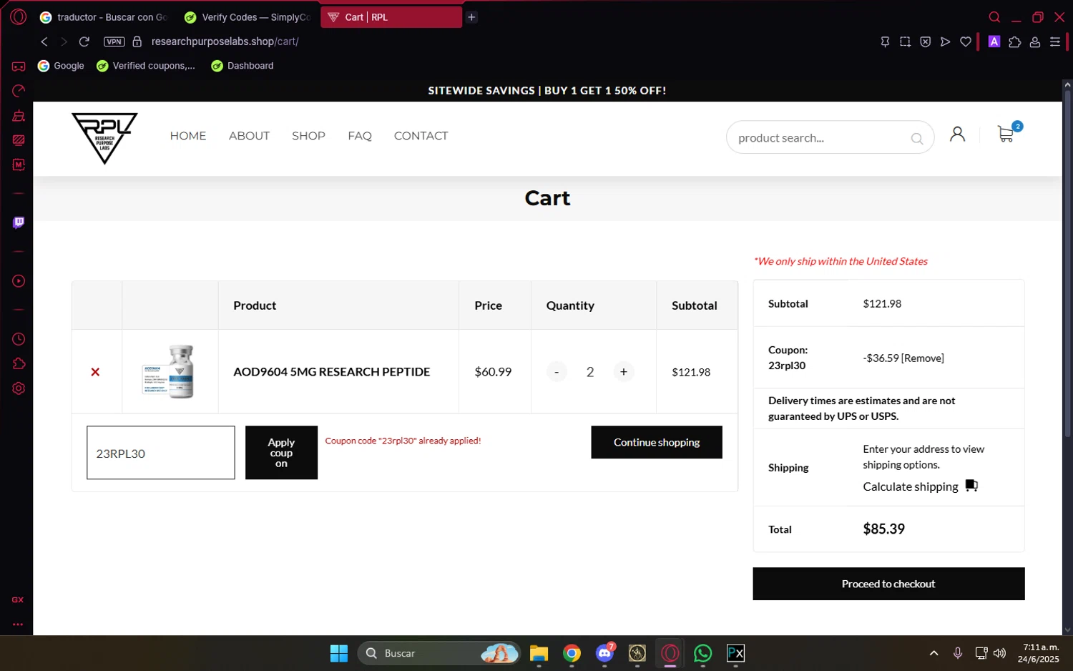Switch to Verify Codes — SimplyCodes tab

pyautogui.click(x=248, y=17)
